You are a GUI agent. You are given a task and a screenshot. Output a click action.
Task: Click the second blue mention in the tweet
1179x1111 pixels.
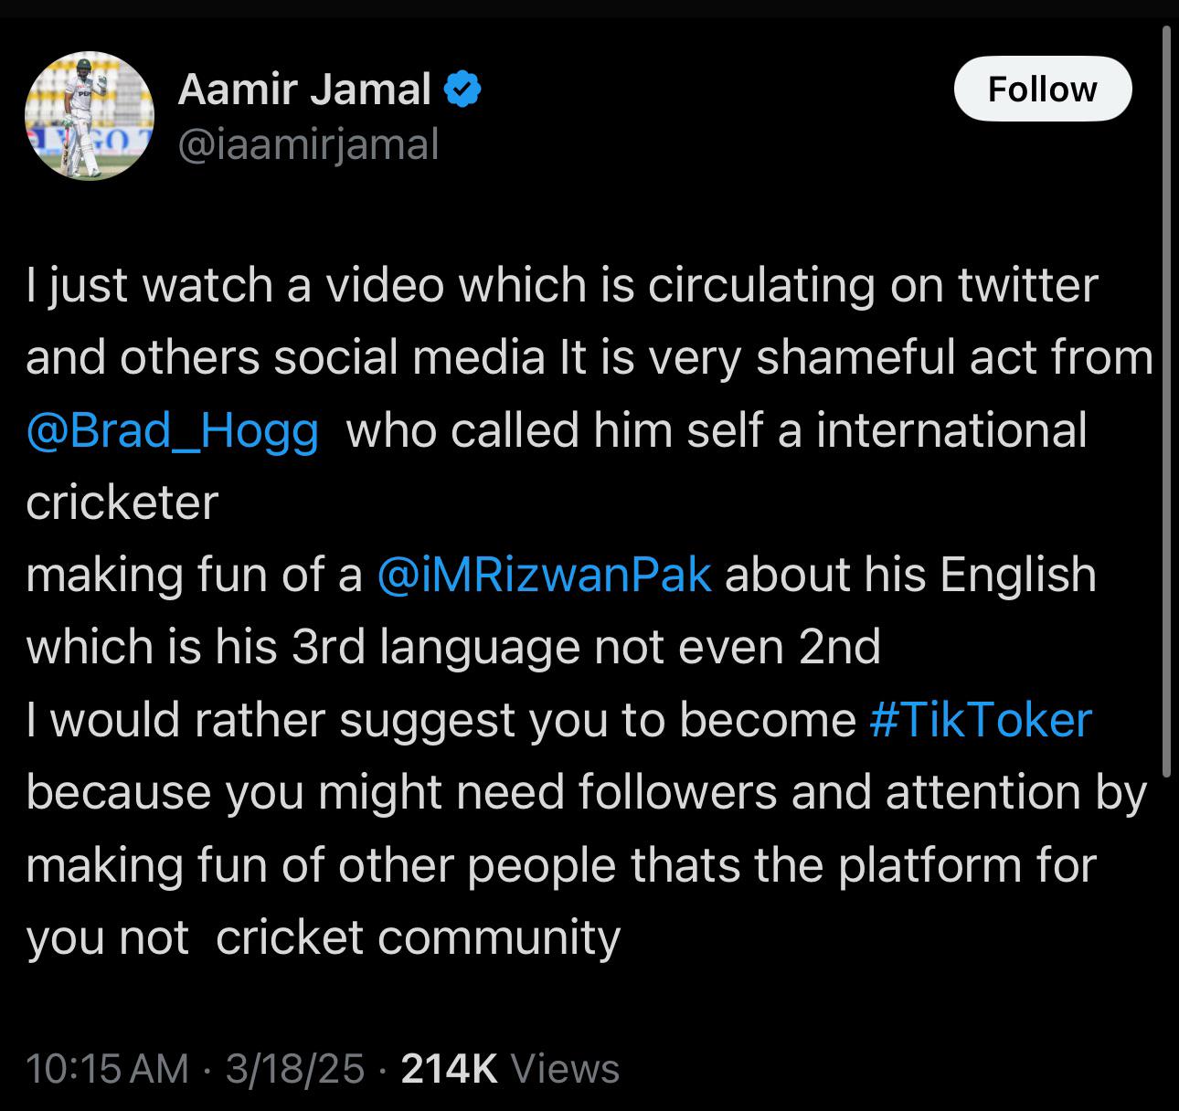tap(544, 574)
